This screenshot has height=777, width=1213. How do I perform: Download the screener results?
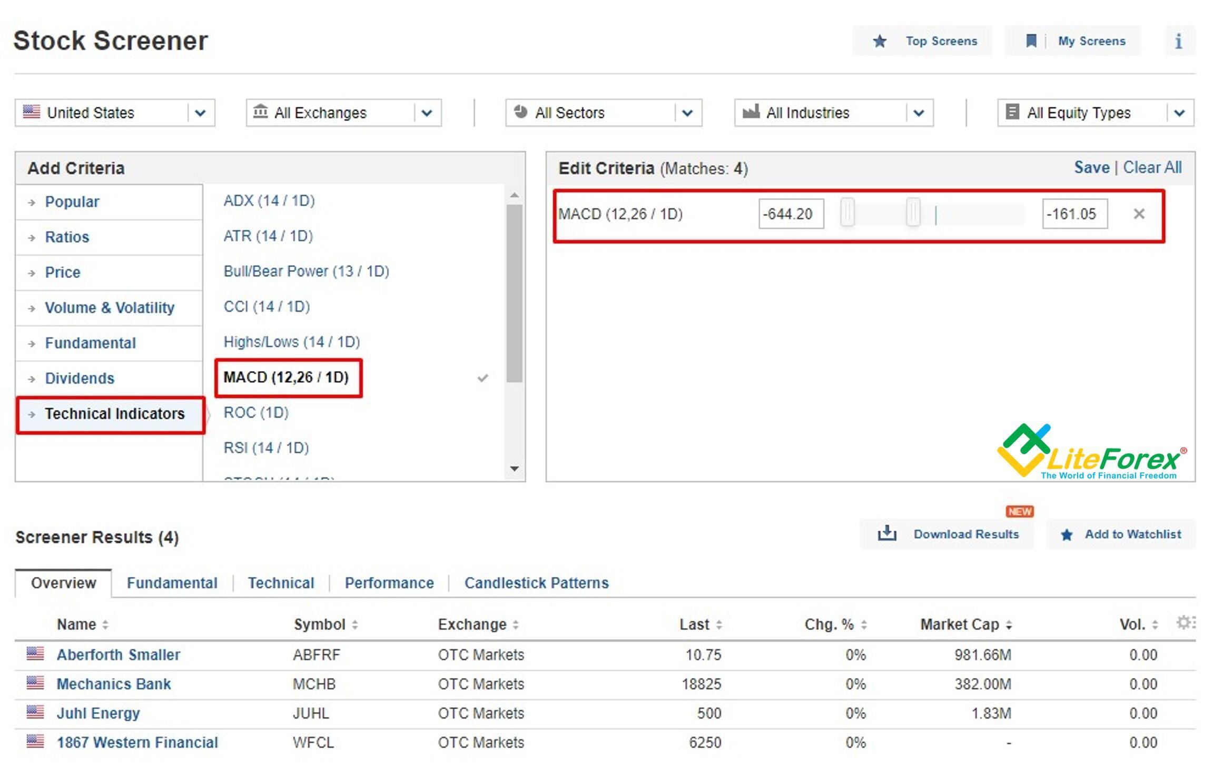coord(947,534)
